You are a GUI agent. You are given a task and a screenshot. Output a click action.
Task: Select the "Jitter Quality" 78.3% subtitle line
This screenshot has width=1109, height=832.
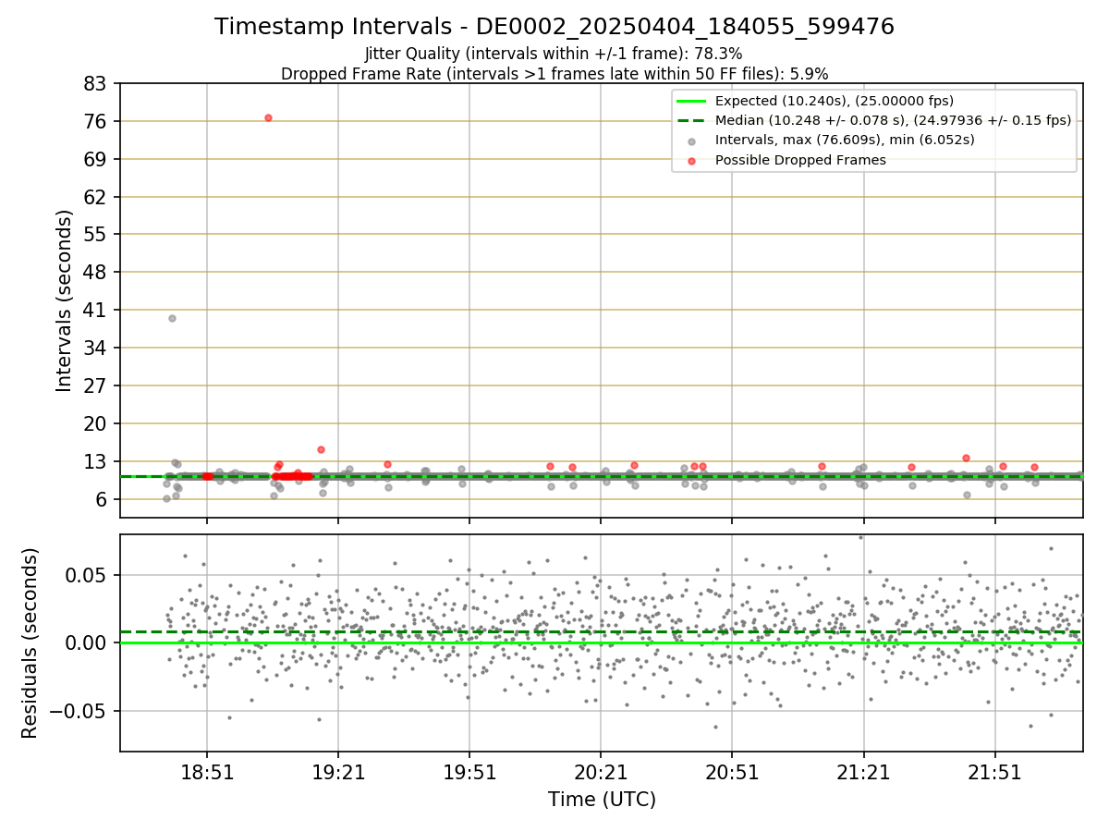[554, 55]
